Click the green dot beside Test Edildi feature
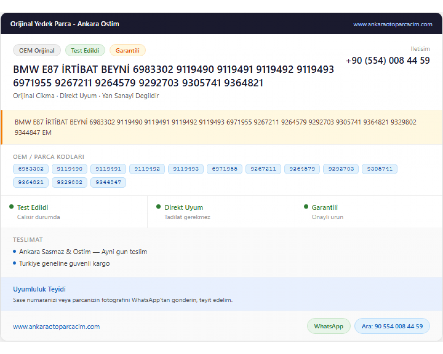This screenshot has width=443, height=354. [x=12, y=206]
